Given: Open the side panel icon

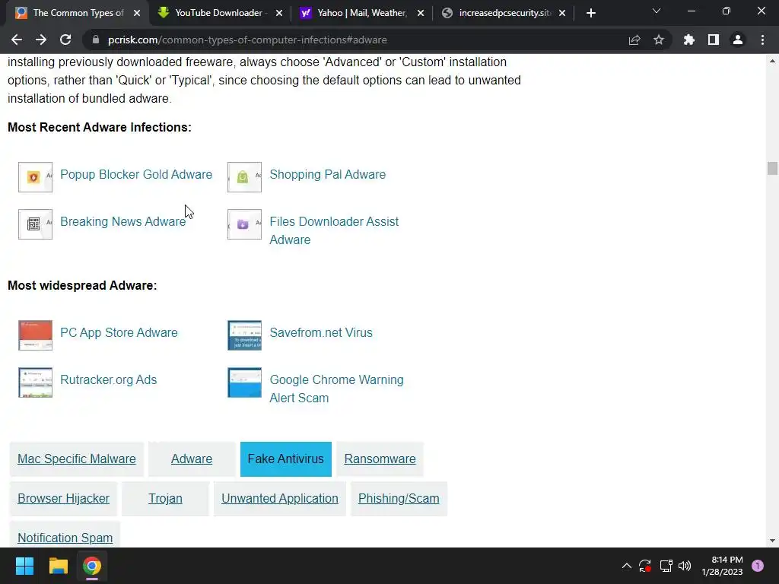Looking at the screenshot, I should point(714,40).
